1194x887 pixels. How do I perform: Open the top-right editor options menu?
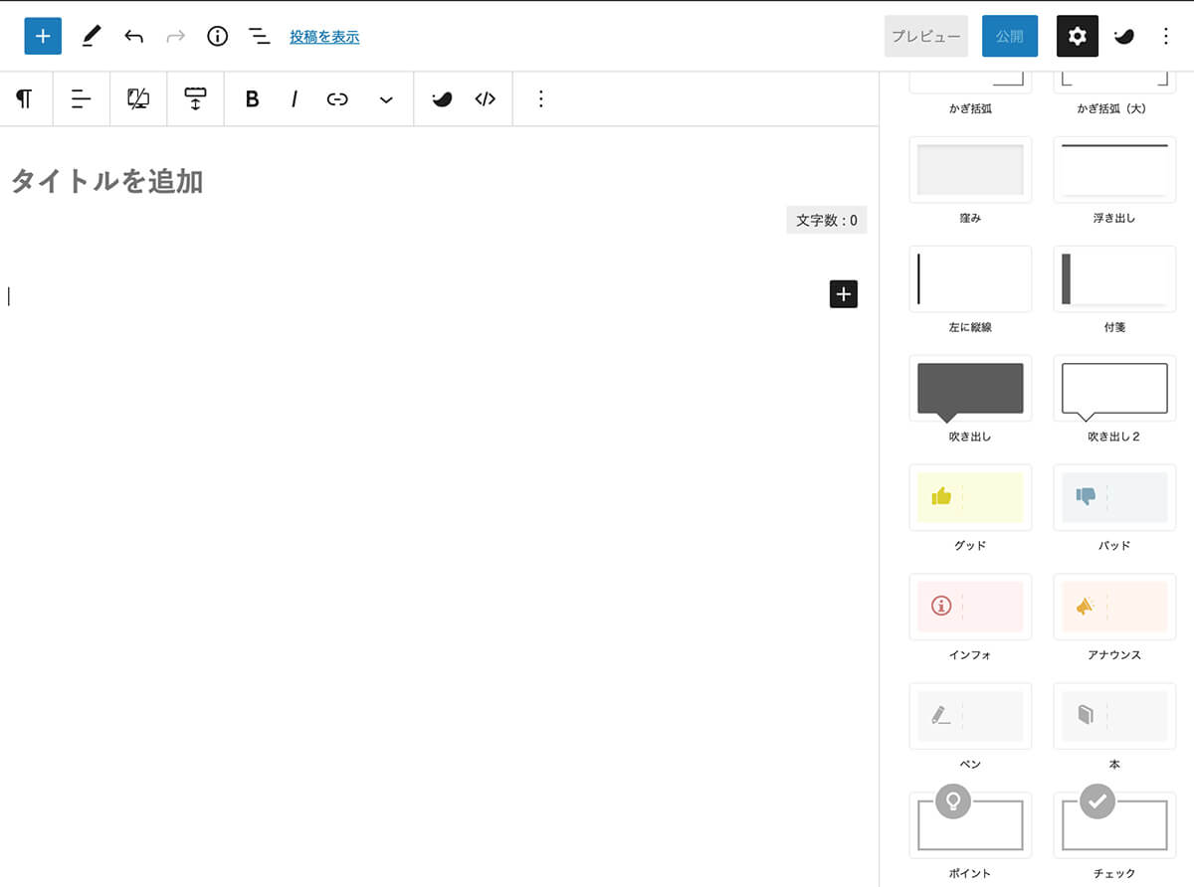coord(1166,37)
